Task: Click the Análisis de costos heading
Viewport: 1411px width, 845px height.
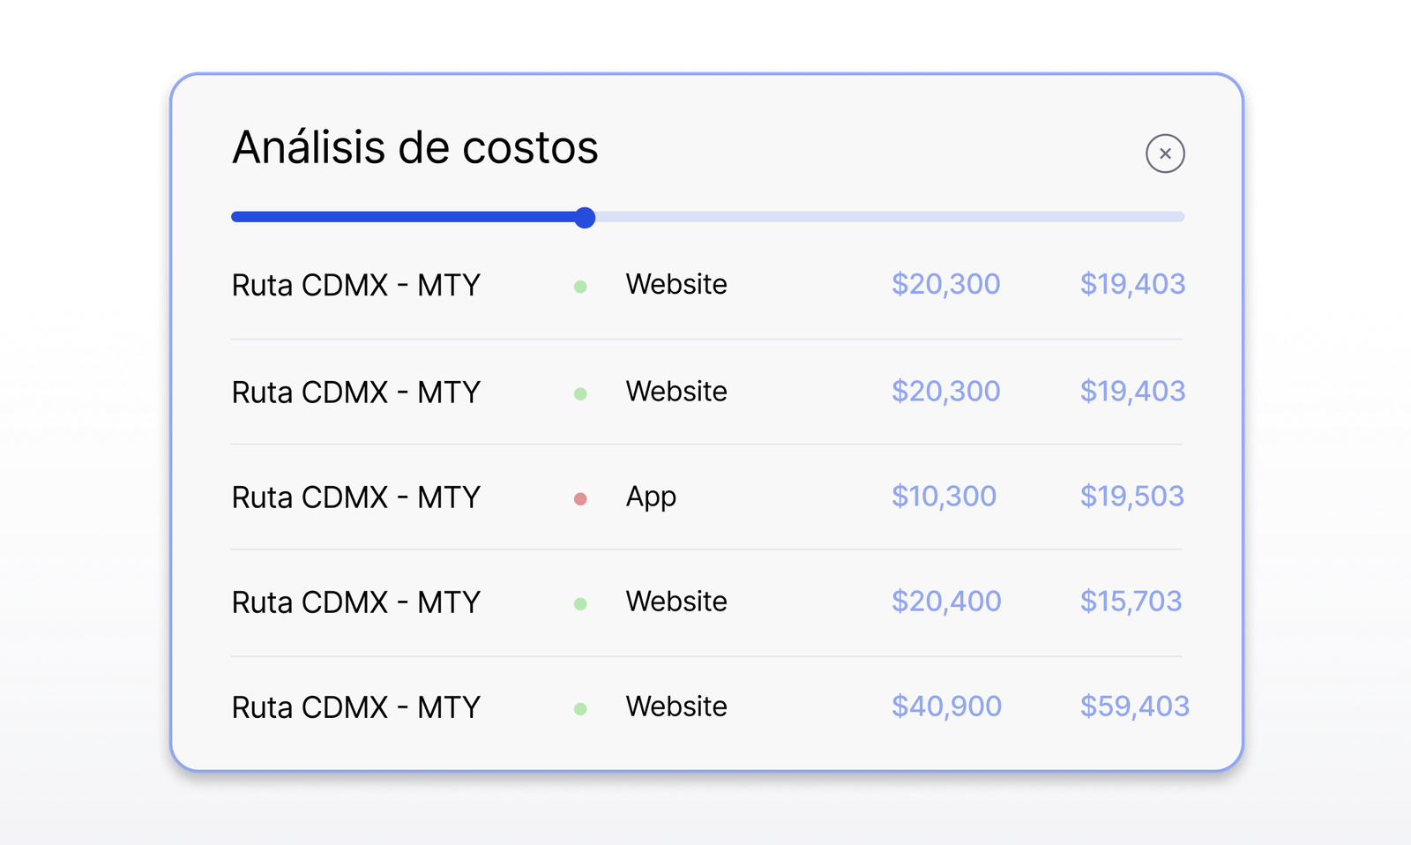Action: [415, 147]
